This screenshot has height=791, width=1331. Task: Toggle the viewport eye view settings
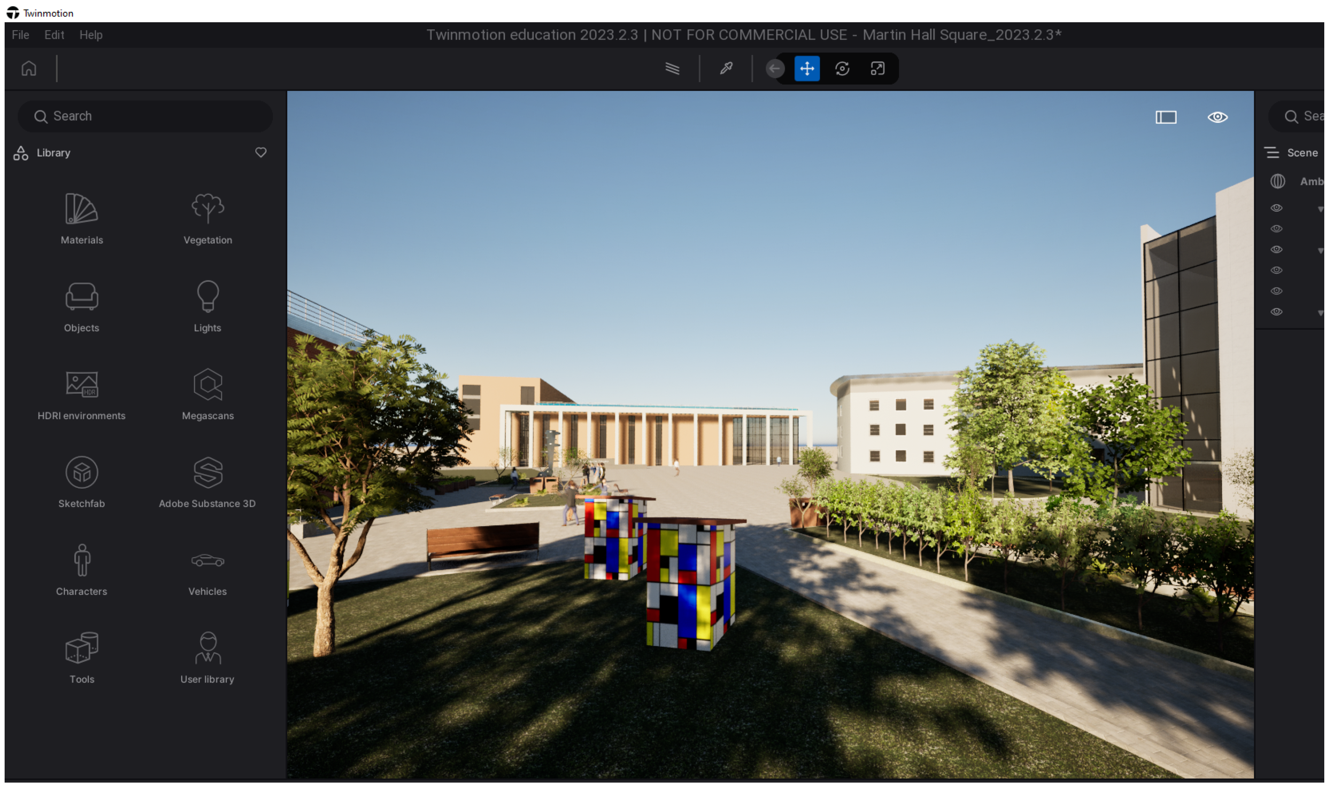point(1217,117)
